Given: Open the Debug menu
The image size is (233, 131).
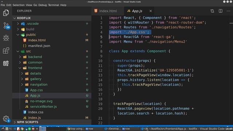Looking at the screenshot, I should point(43,5).
